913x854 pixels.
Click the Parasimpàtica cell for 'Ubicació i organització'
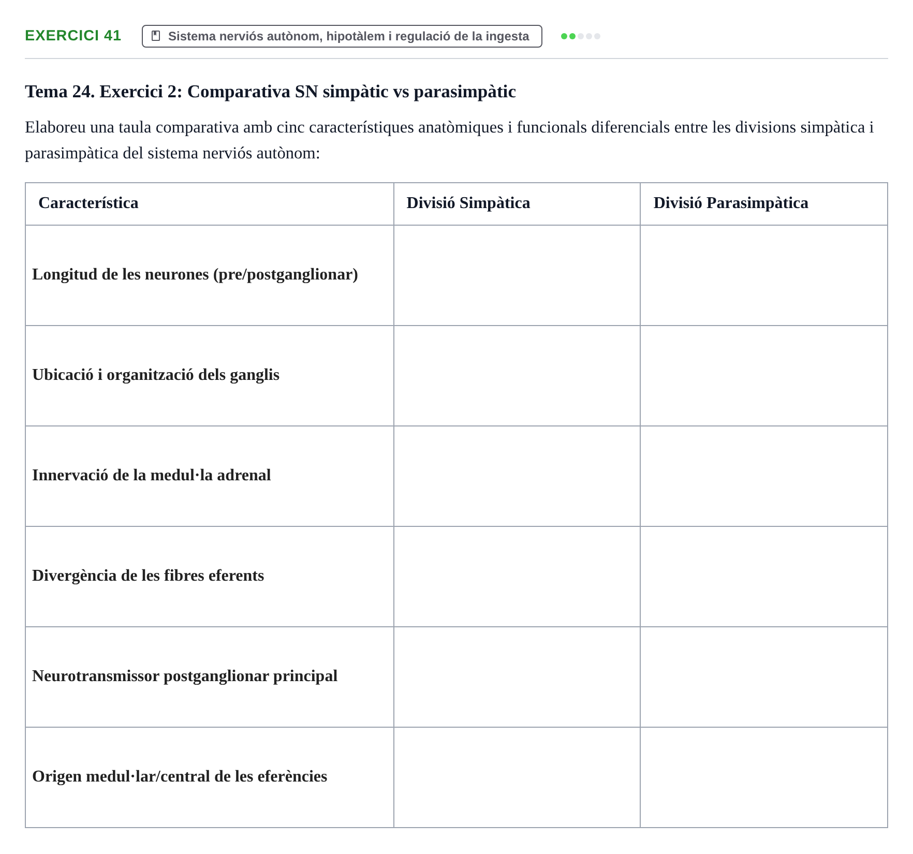click(764, 376)
